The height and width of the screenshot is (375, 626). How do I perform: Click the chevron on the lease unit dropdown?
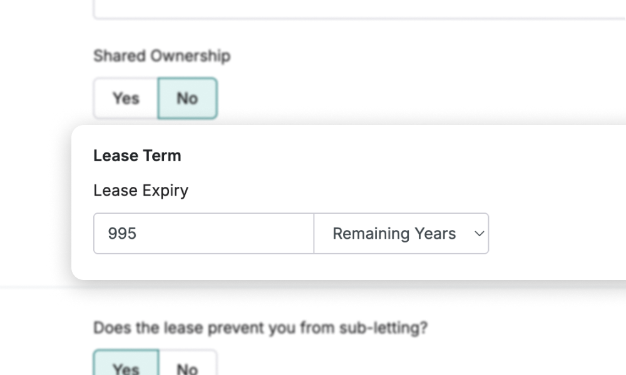479,233
